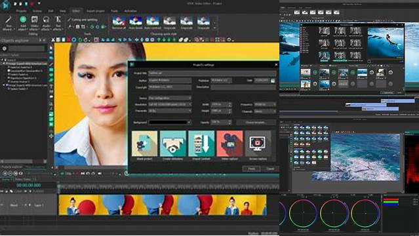Open the Activation tab
This screenshot has width=419, height=236.
tap(130, 11)
